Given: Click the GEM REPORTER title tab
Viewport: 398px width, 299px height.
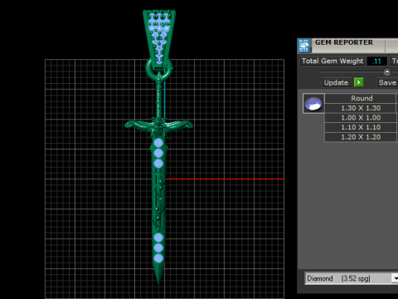Looking at the screenshot, I should (347, 46).
